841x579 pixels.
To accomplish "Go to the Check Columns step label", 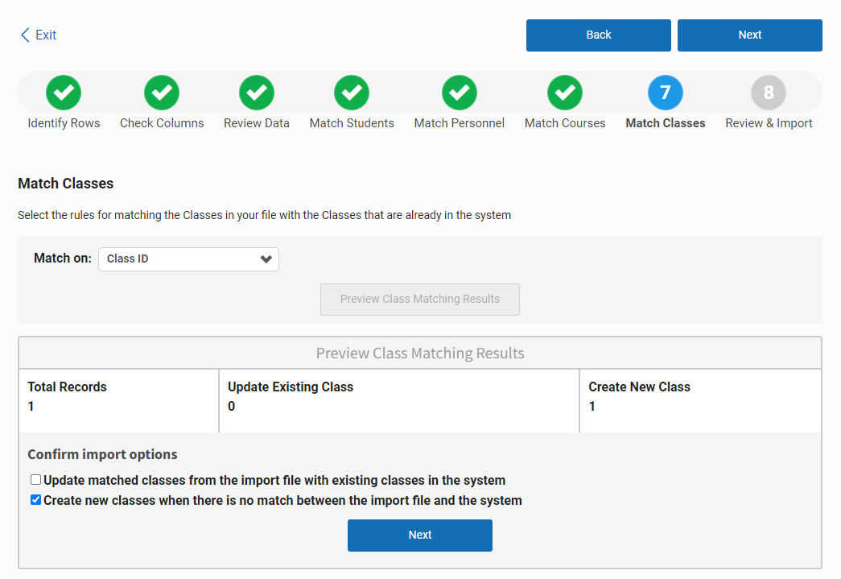I will (162, 123).
